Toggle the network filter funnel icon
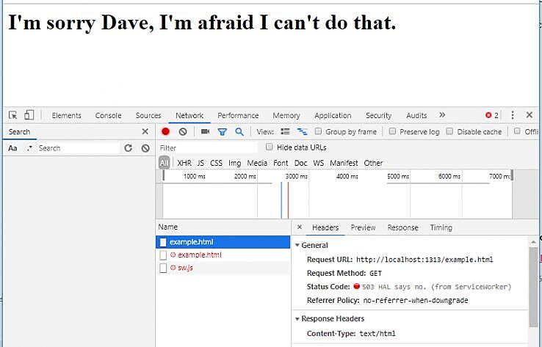The image size is (542, 347). [222, 132]
